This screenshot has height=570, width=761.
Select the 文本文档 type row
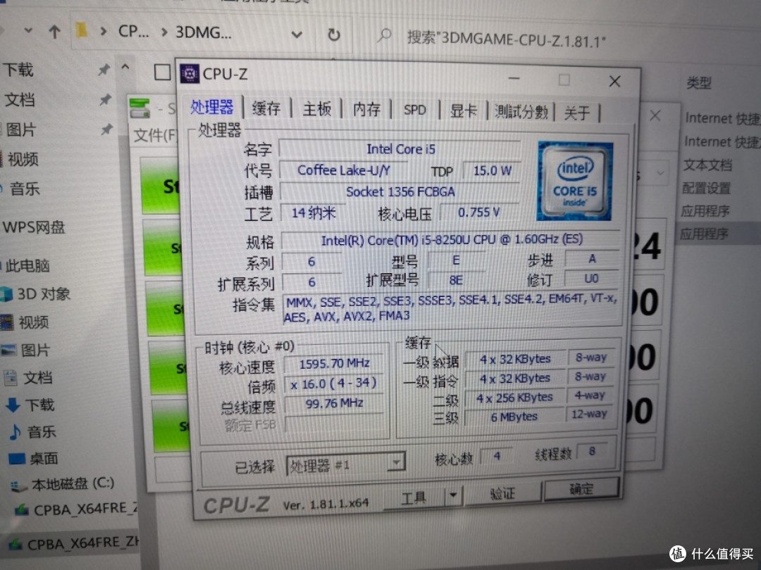707,165
